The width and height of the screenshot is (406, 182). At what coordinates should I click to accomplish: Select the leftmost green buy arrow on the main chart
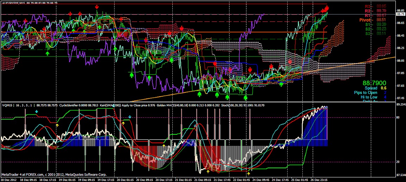48,53
